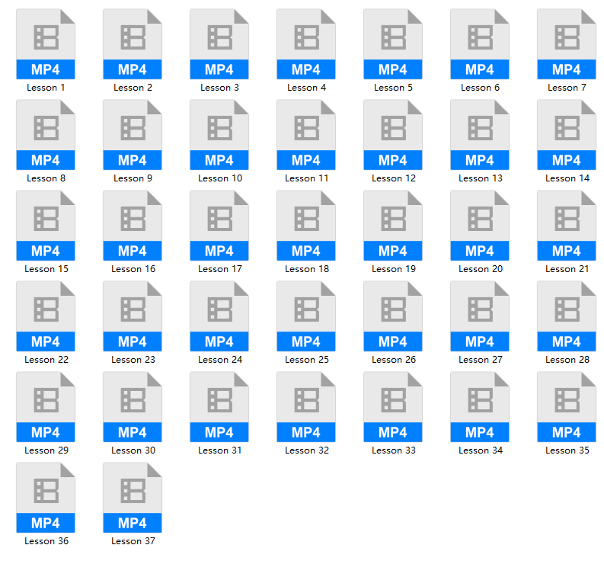This screenshot has height=561, width=604.
Task: Select the Lesson 37 video file icon
Action: tap(133, 498)
